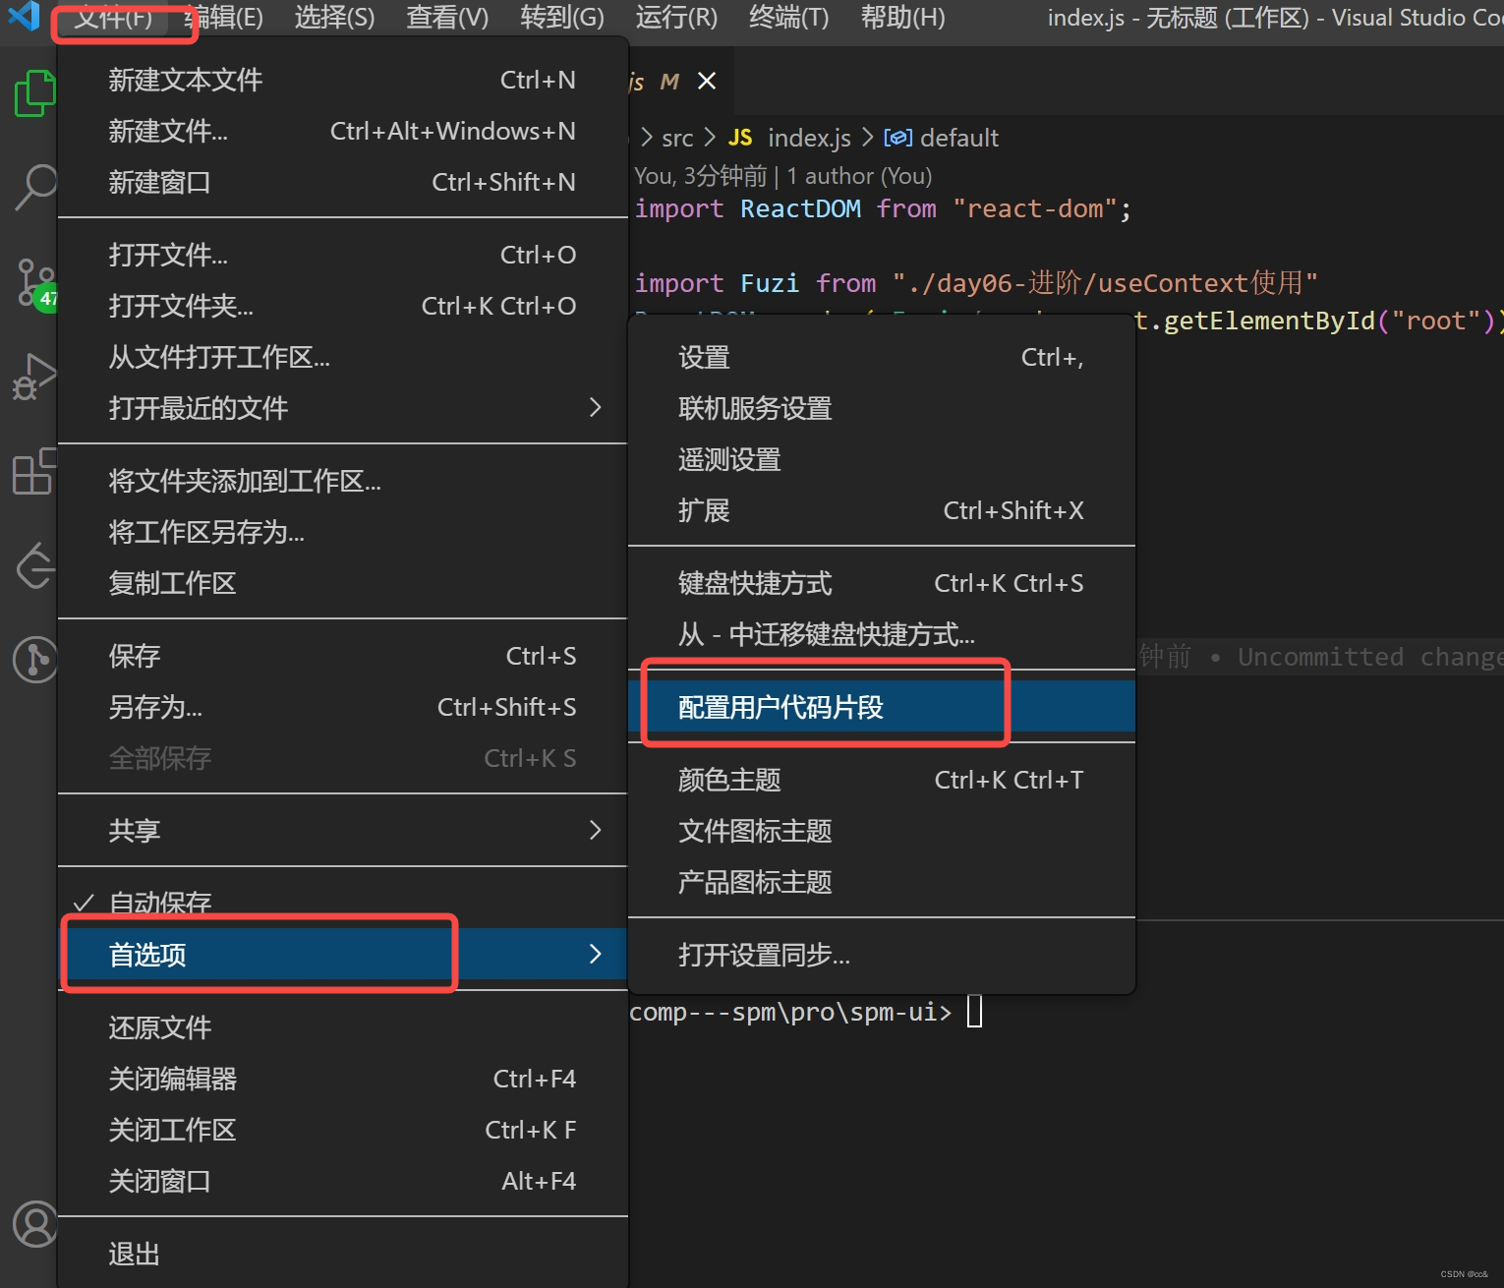The width and height of the screenshot is (1504, 1288).
Task: Click the Accounts icon at sidebar bottom
Action: click(35, 1224)
